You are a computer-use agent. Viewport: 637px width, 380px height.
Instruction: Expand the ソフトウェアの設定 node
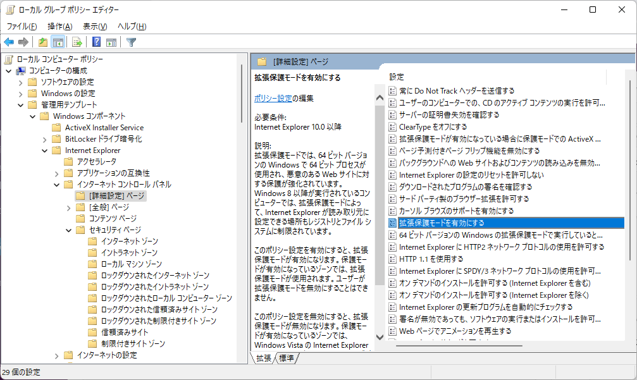coord(21,82)
